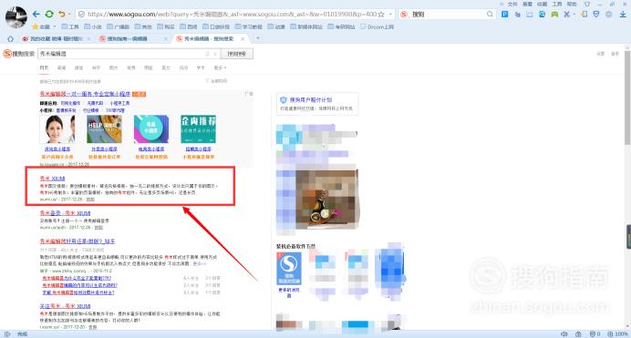Click the woman portrait ad thumbnail

57,129
